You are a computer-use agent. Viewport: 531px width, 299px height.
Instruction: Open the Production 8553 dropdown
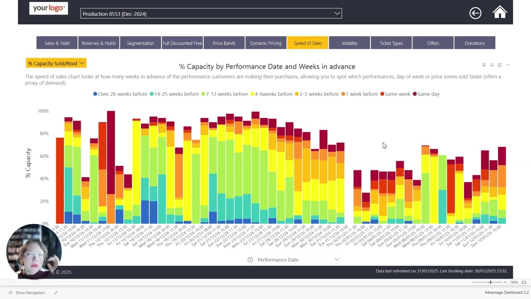tap(211, 14)
